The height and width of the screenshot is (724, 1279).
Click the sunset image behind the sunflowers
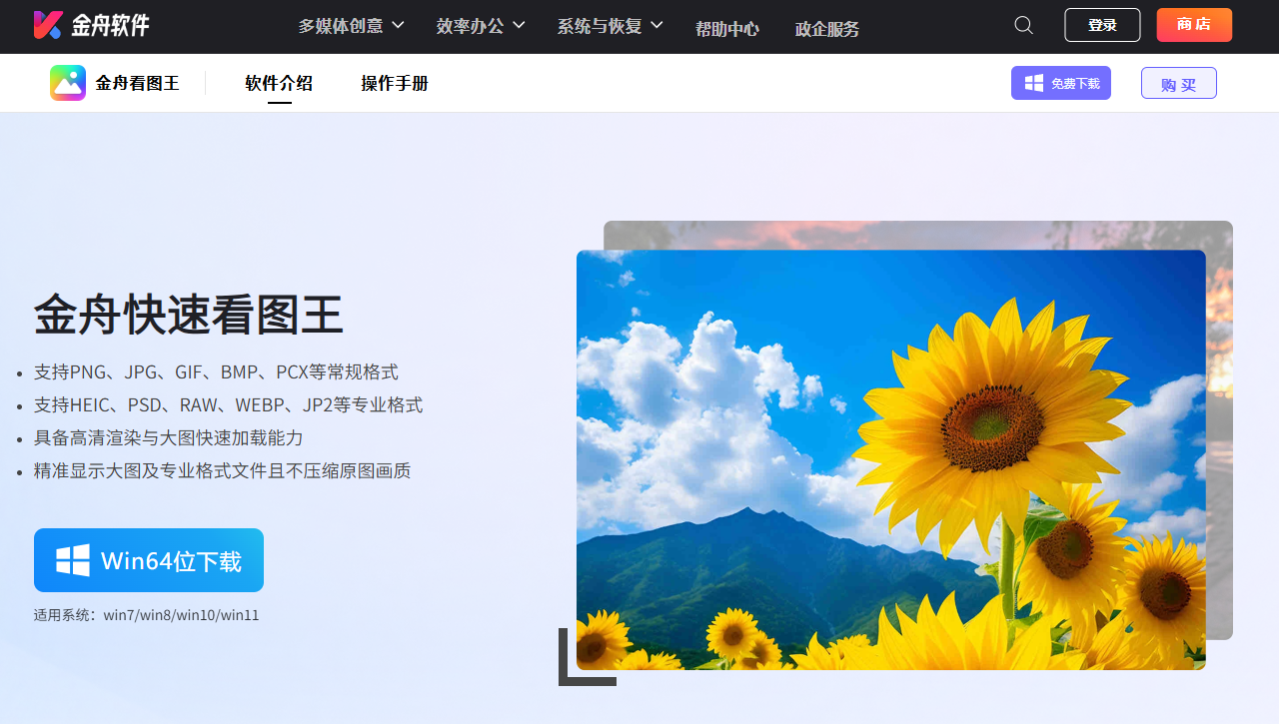[x=1219, y=399]
